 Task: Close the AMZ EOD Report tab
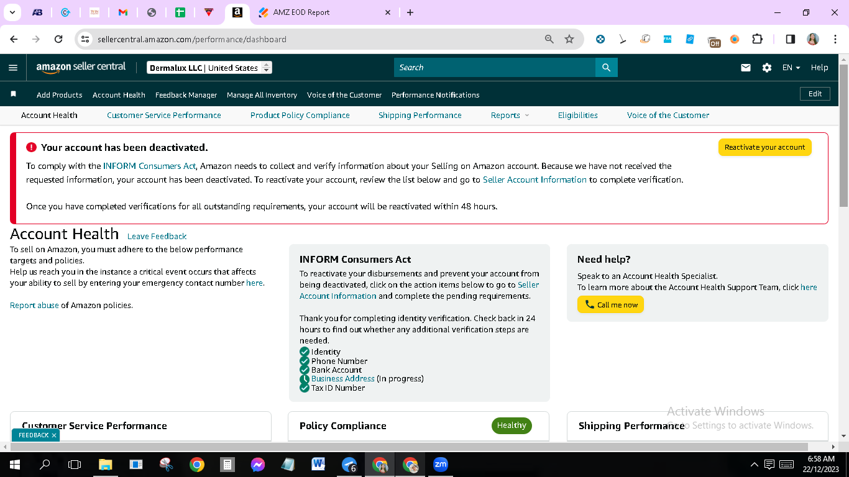pos(388,12)
